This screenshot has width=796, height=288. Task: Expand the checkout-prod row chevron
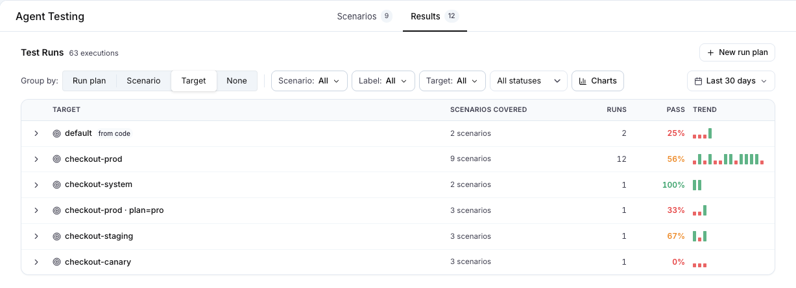[x=36, y=159]
